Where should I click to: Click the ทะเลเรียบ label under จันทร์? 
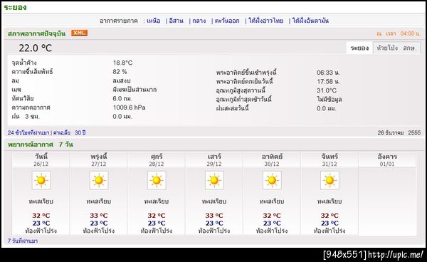coord(330,201)
